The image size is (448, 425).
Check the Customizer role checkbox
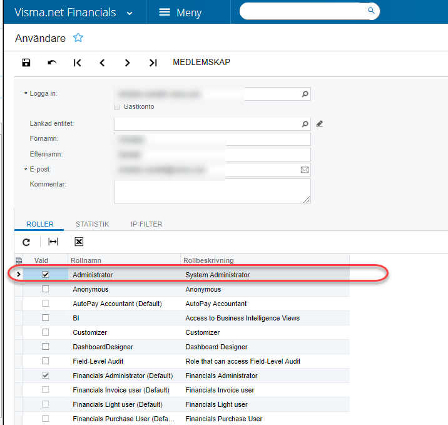pos(46,332)
